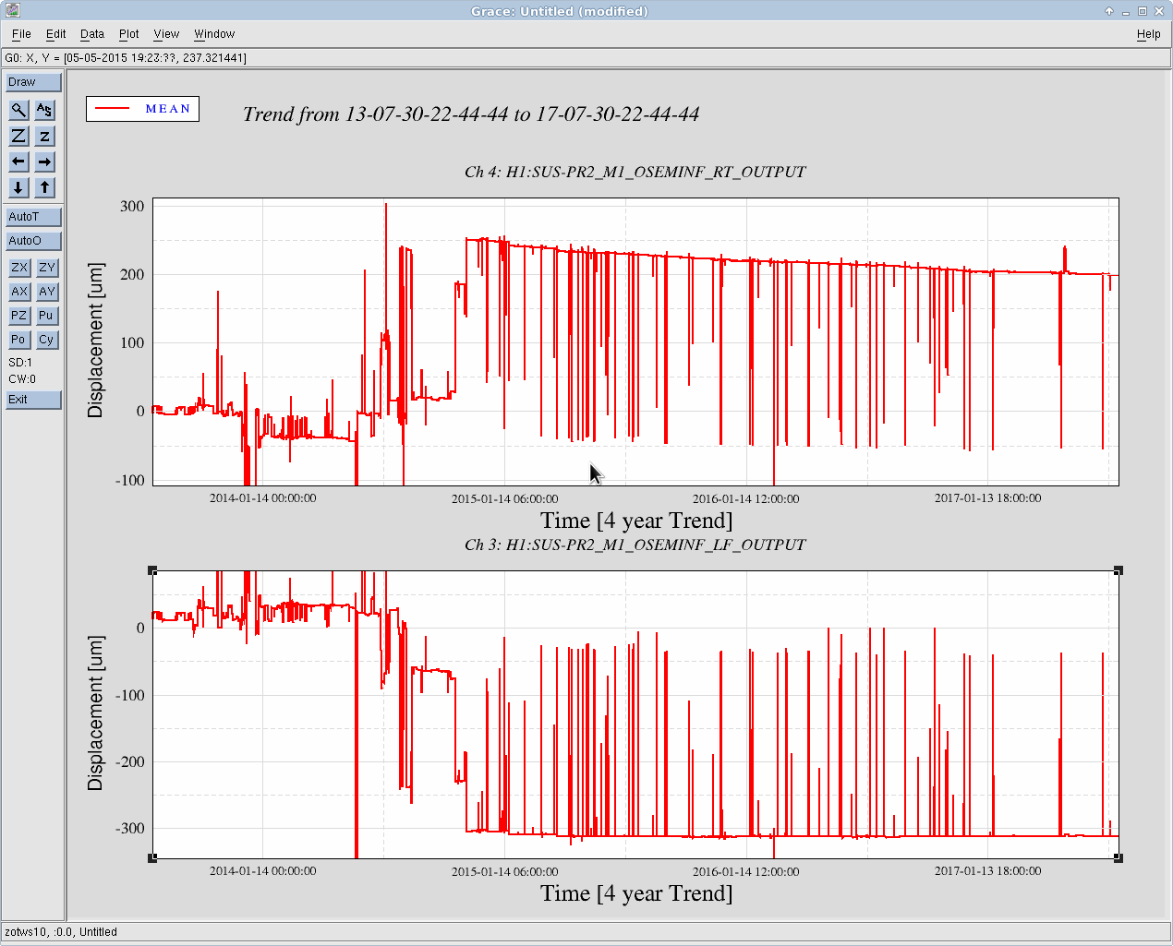The width and height of the screenshot is (1173, 946).
Task: Click the 'SD:1' indicator in the sidebar
Action: (20, 363)
